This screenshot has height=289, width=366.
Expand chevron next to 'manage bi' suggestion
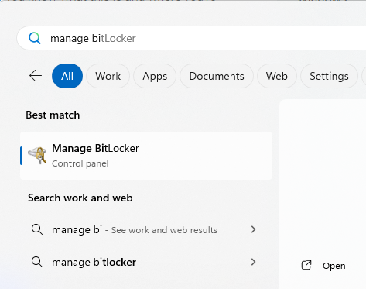point(253,229)
